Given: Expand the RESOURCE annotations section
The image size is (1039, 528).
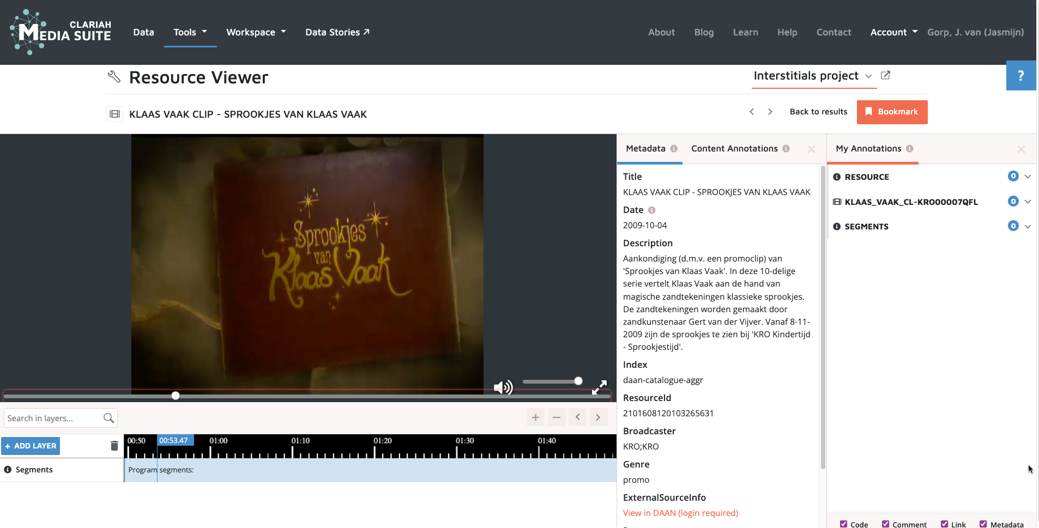Looking at the screenshot, I should pos(1028,177).
